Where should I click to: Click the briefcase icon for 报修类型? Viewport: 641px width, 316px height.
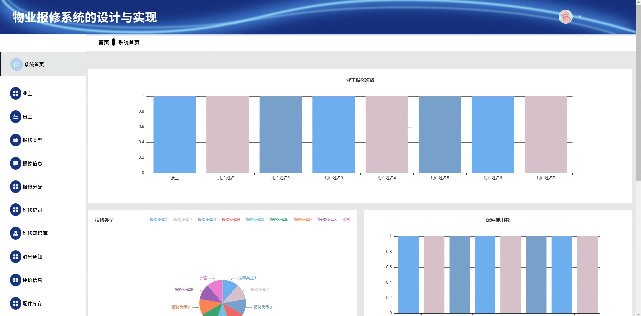(x=16, y=140)
